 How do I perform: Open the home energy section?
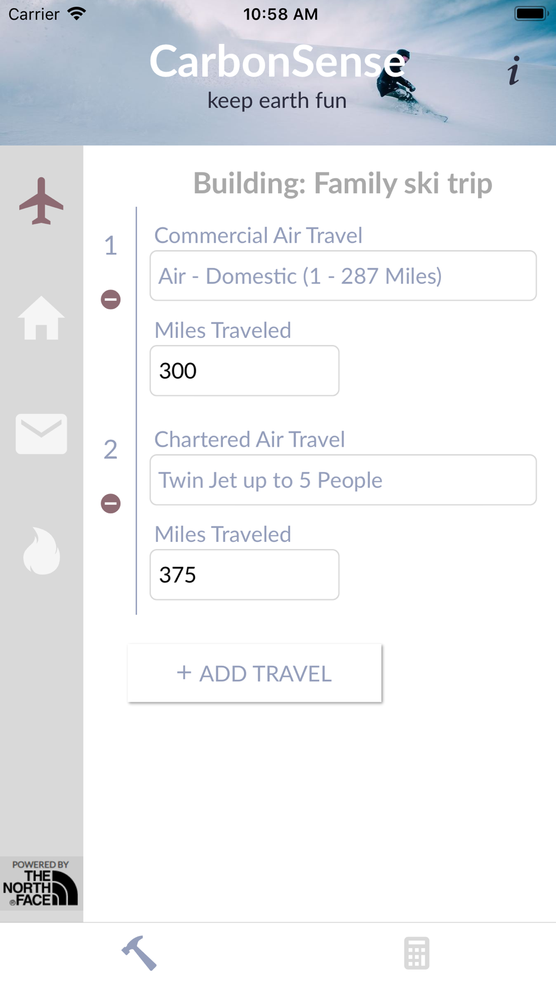point(41,318)
